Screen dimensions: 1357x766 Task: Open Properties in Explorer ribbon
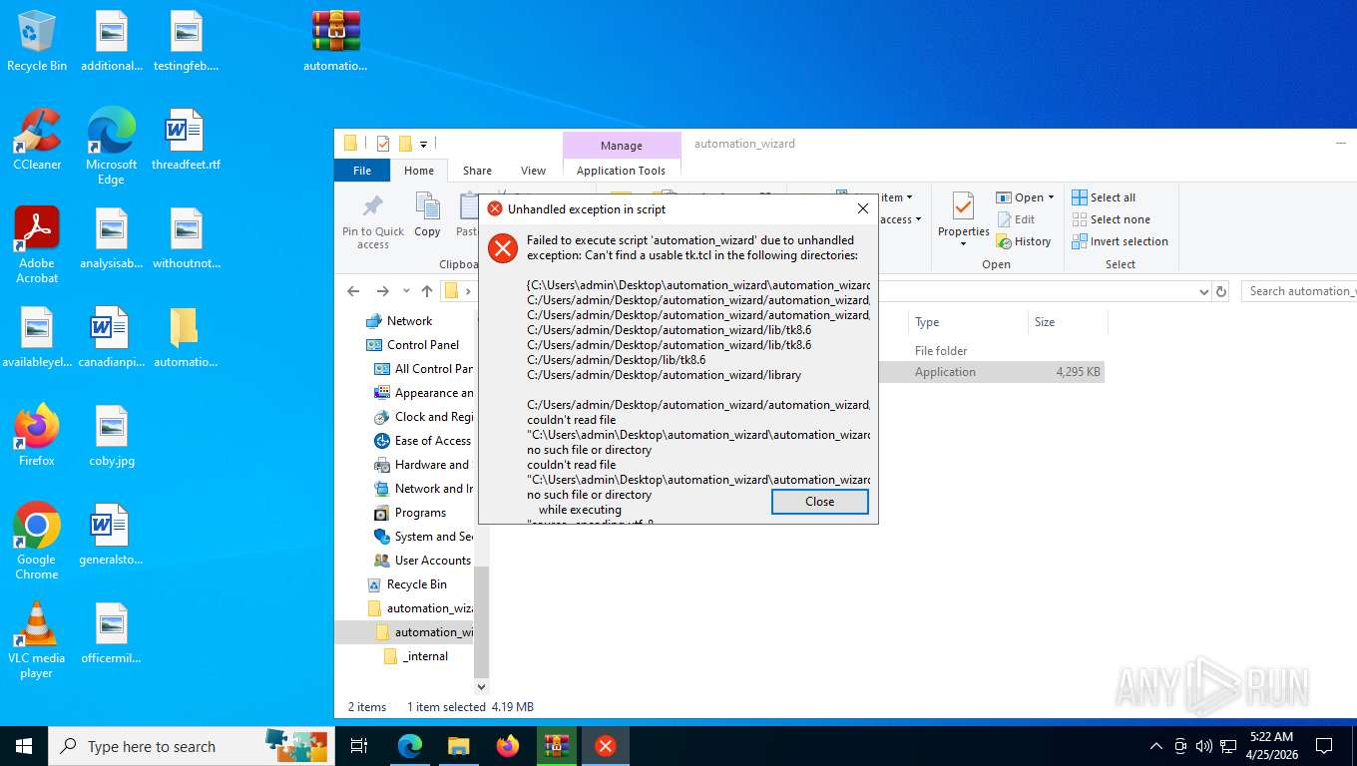(x=963, y=219)
